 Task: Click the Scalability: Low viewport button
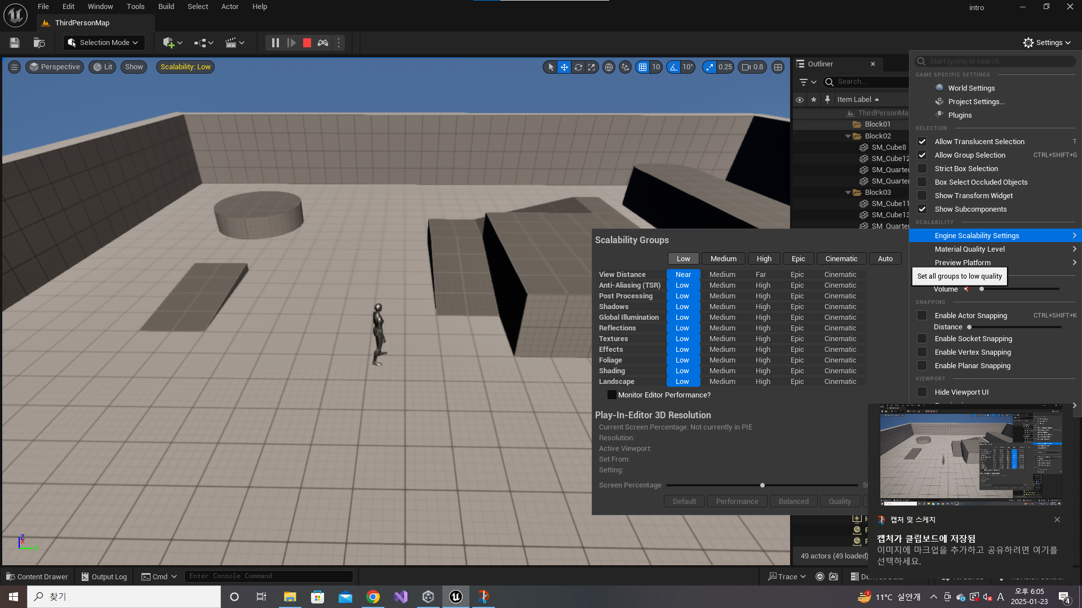pyautogui.click(x=185, y=67)
